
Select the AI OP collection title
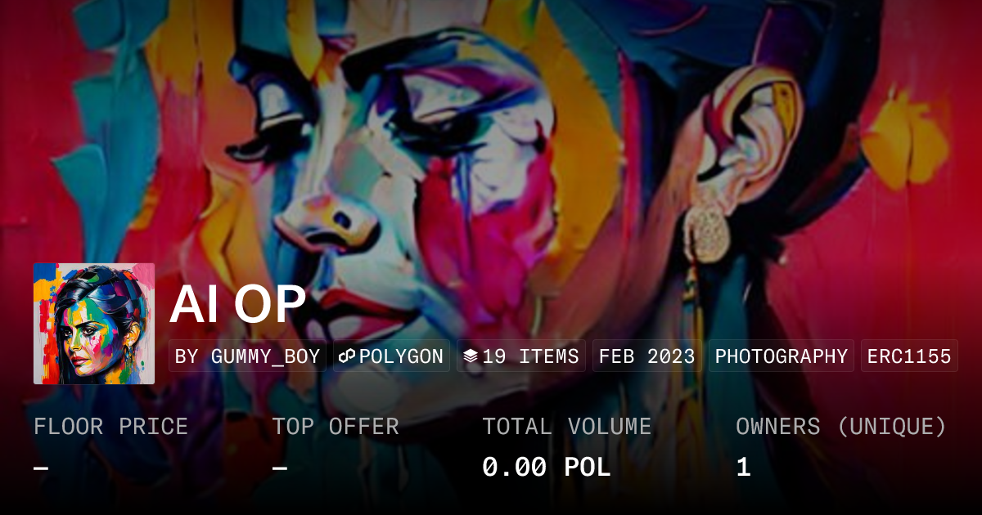[238, 305]
